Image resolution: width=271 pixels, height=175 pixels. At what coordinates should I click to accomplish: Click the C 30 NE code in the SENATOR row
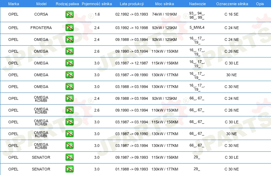point(231,169)
